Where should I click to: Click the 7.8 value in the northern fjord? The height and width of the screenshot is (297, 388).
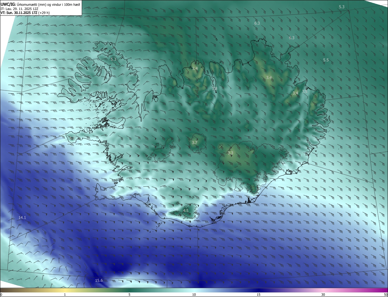[x=215, y=89]
